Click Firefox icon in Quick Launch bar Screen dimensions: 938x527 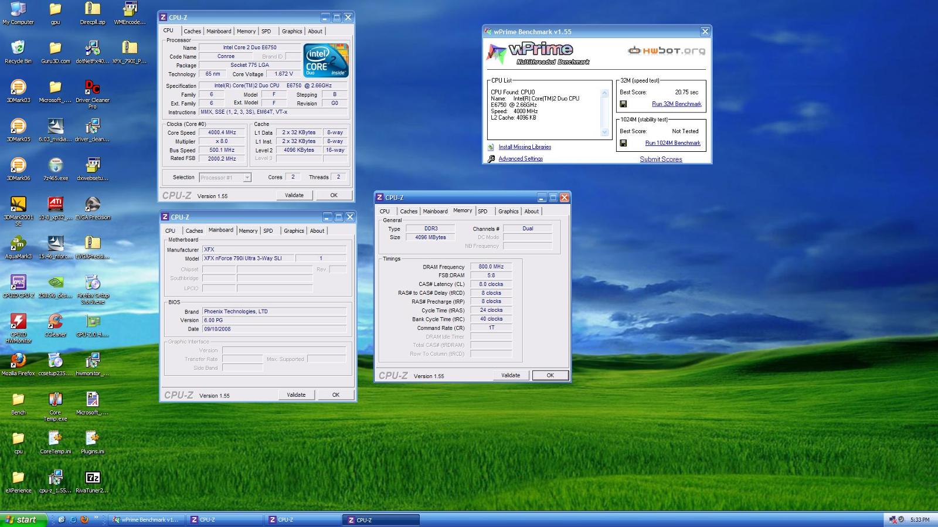84,519
